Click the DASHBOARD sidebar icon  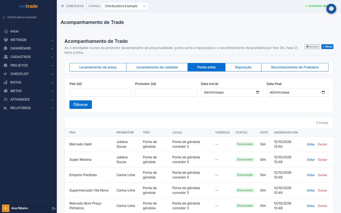[x=6, y=48]
